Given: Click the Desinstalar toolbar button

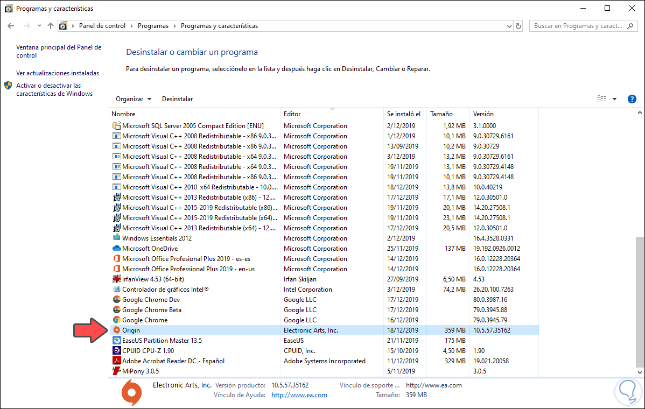Looking at the screenshot, I should [177, 99].
